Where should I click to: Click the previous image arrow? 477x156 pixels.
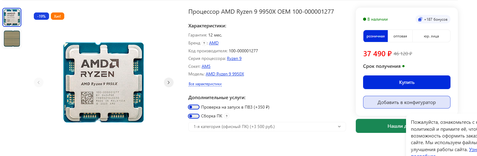pos(39,82)
